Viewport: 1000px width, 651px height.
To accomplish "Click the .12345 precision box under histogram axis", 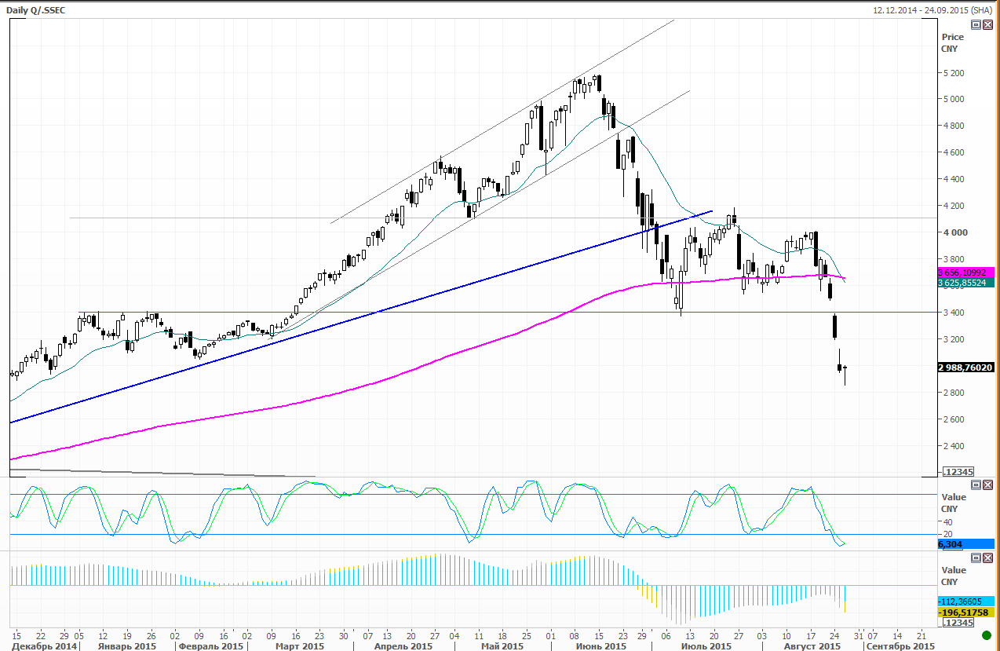I will pos(958,622).
